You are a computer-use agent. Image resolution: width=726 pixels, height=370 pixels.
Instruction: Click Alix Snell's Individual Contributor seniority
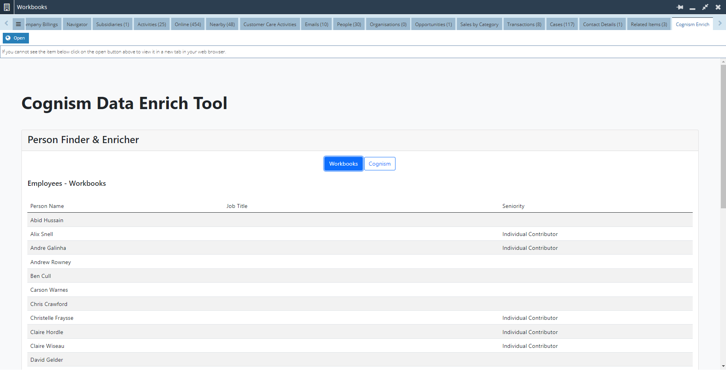[x=530, y=234]
